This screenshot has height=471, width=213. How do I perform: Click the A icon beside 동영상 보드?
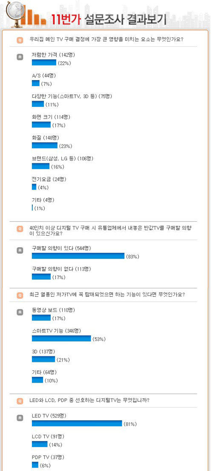(20, 312)
